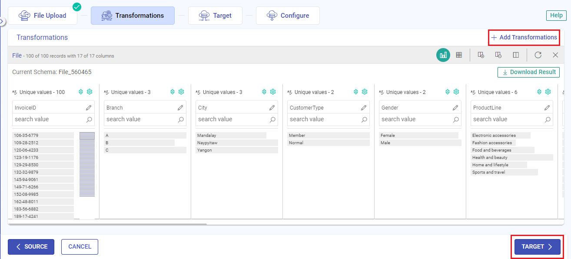Click the Add Transformations button
Screen dimensions: 571x259
click(x=524, y=38)
